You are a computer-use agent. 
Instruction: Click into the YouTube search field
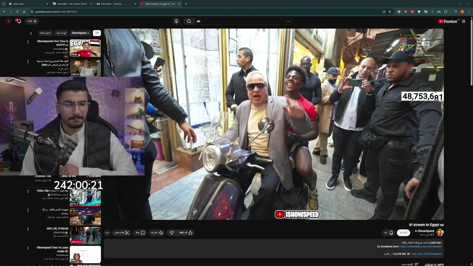tap(244, 21)
